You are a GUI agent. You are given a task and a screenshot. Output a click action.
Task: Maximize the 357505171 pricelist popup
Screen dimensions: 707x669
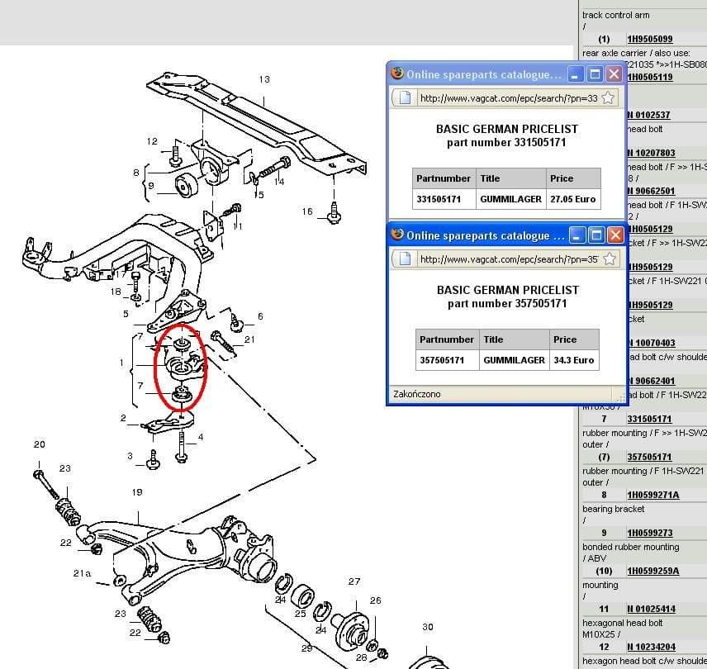tap(596, 235)
